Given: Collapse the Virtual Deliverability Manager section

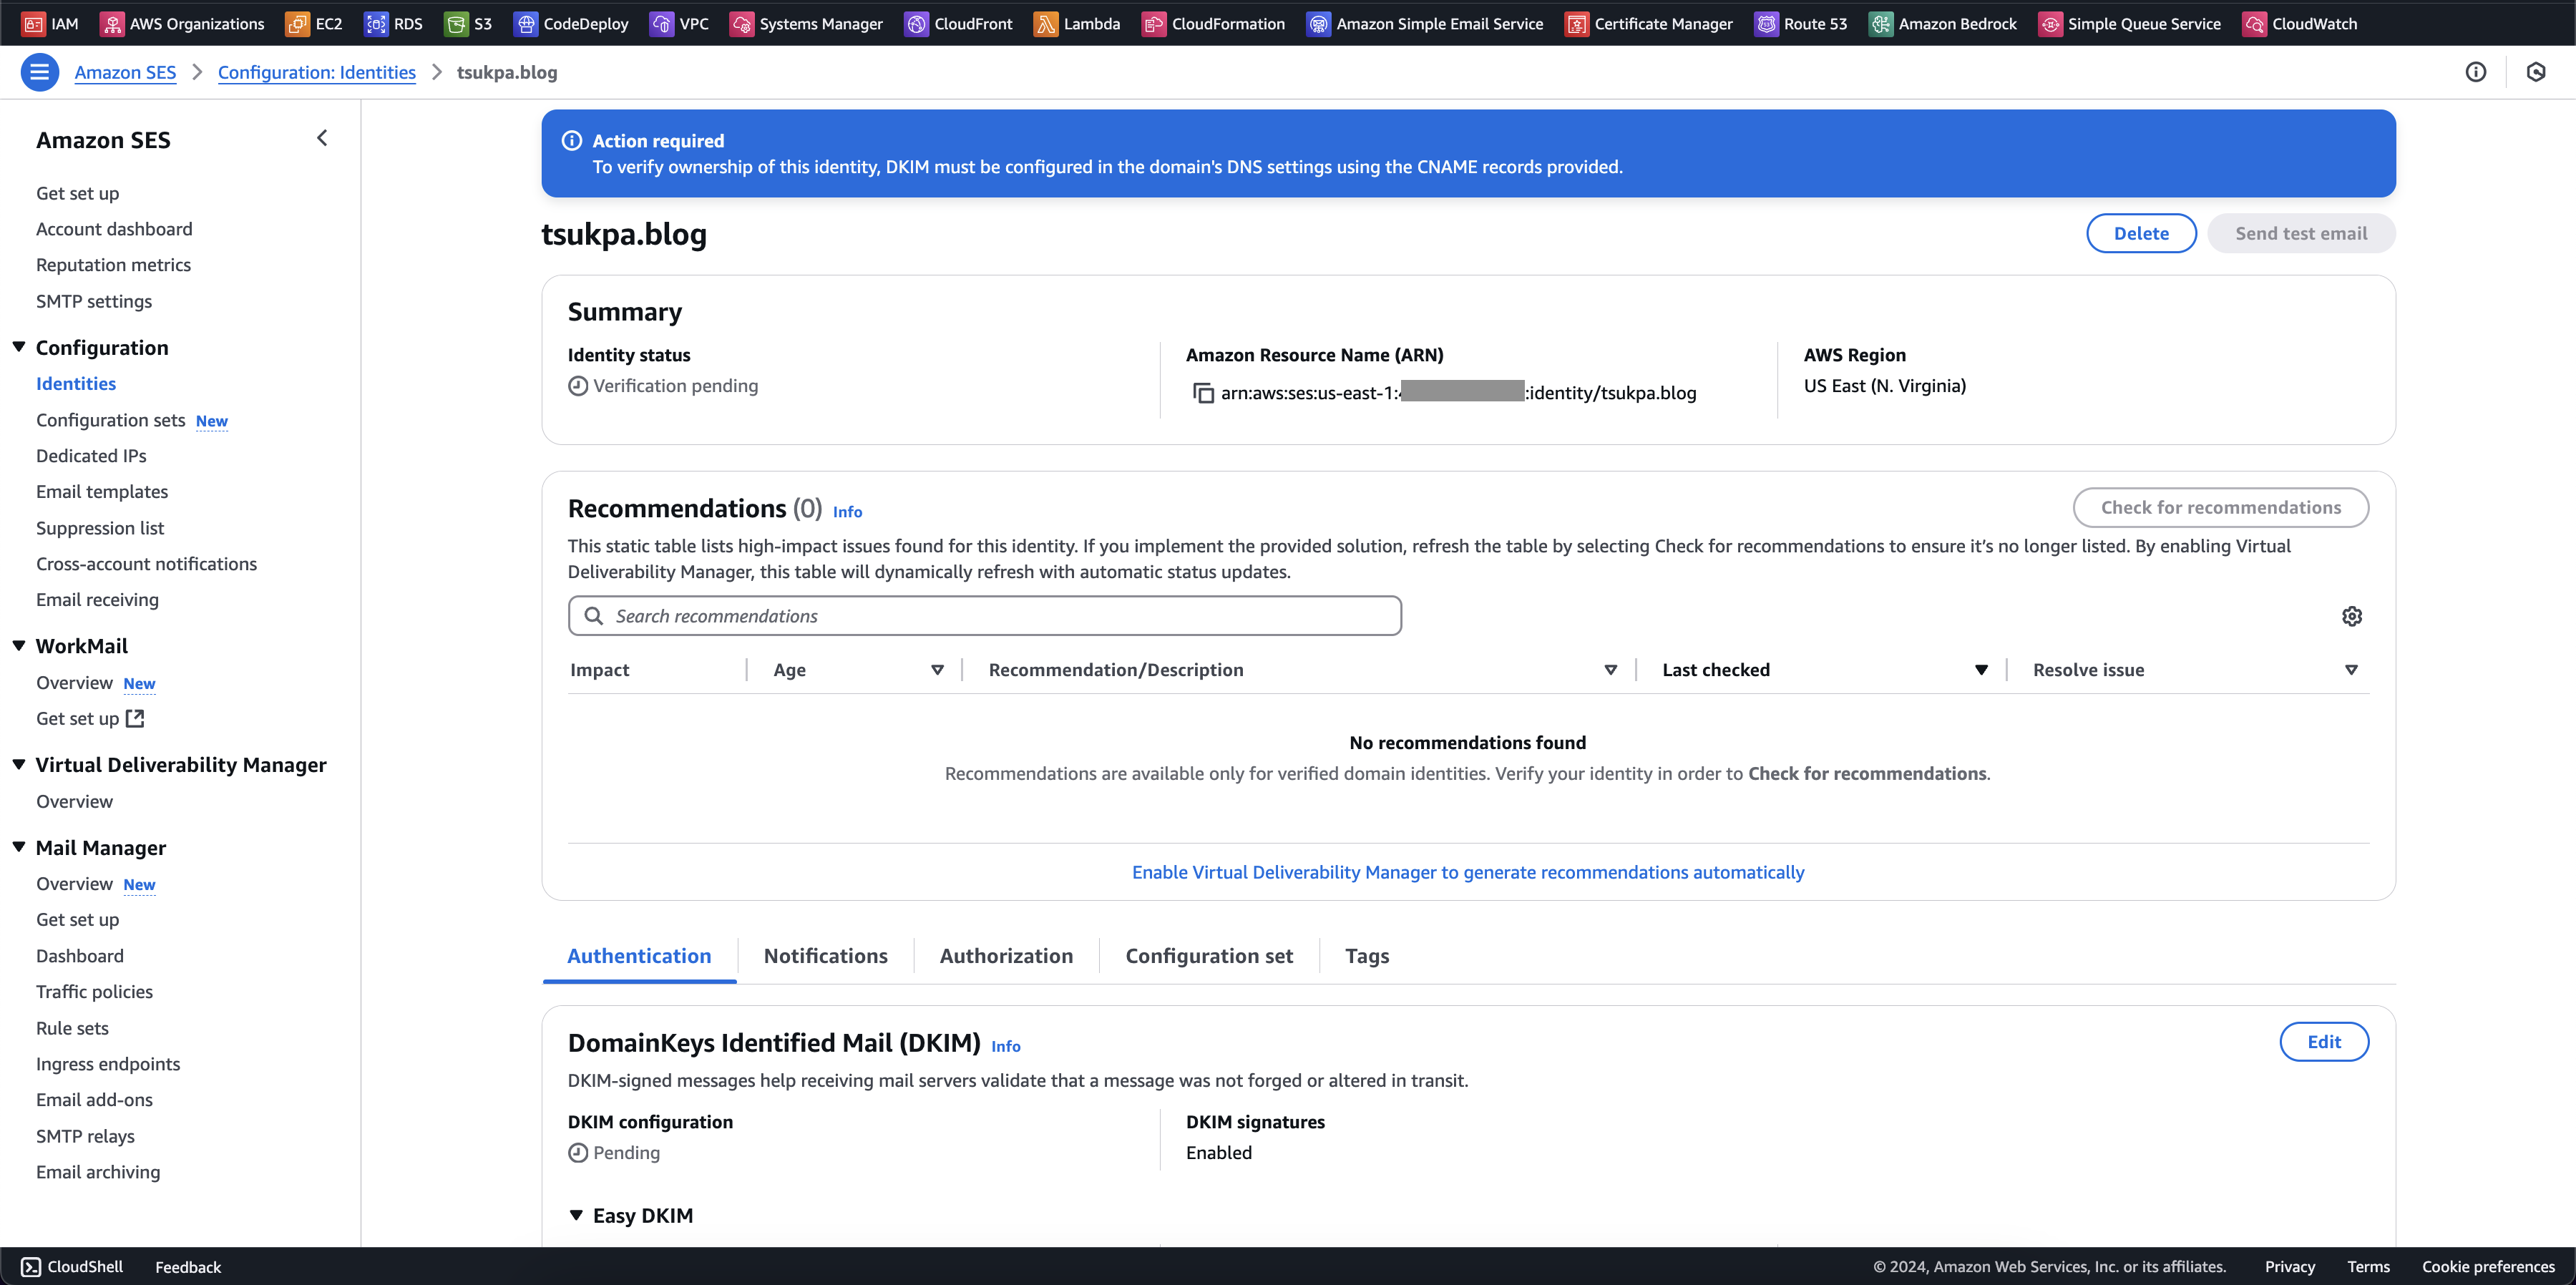Looking at the screenshot, I should [x=19, y=764].
